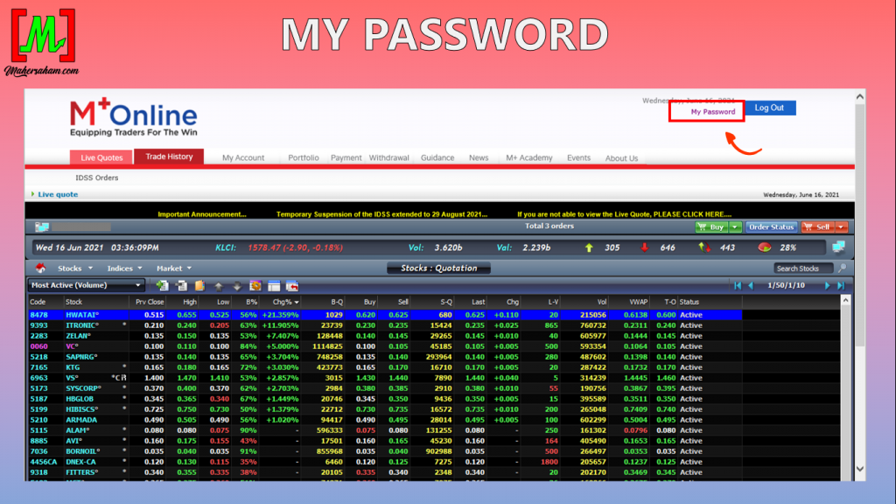Click the magnifier icon beside Search Stocks
The image size is (896, 504).
842,268
